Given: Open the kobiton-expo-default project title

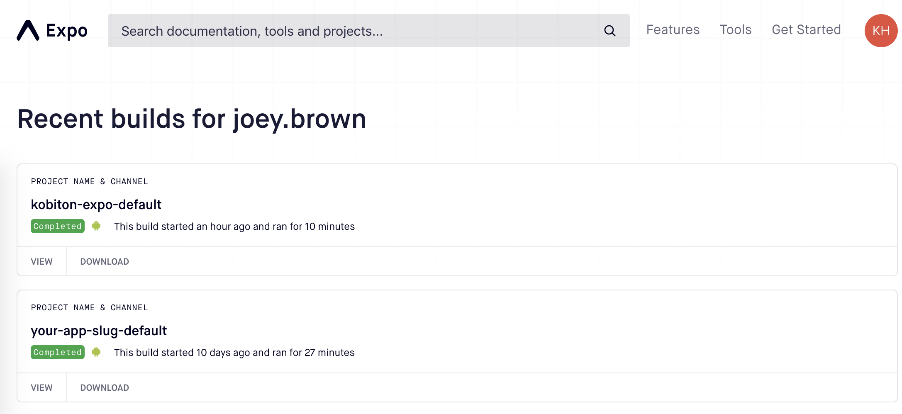Looking at the screenshot, I should pos(96,205).
